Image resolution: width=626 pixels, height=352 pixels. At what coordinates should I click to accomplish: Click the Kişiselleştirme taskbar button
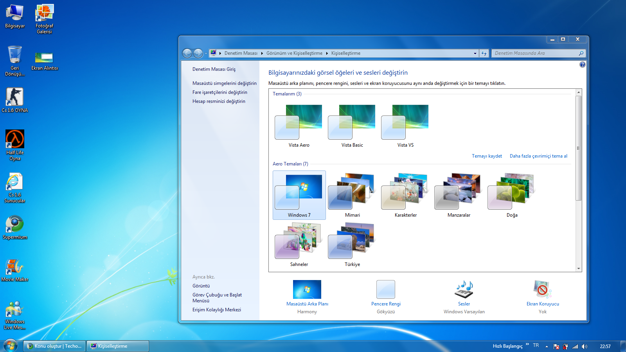(118, 346)
